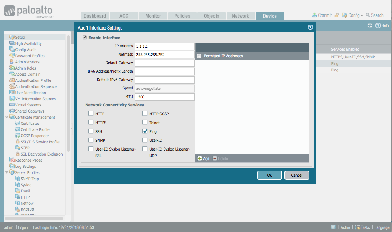This screenshot has width=392, height=232.
Task: Switch to the Network tab
Action: 240,16
